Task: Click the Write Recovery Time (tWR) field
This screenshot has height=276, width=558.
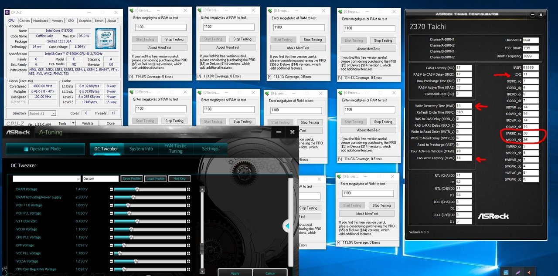Action: [x=464, y=106]
